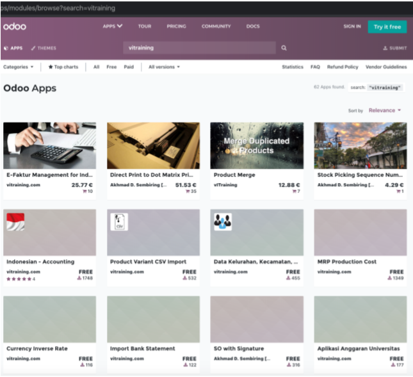Viewport: 413px width, 377px height.
Task: Click the vITraining author under Product Merge
Action: coord(225,185)
